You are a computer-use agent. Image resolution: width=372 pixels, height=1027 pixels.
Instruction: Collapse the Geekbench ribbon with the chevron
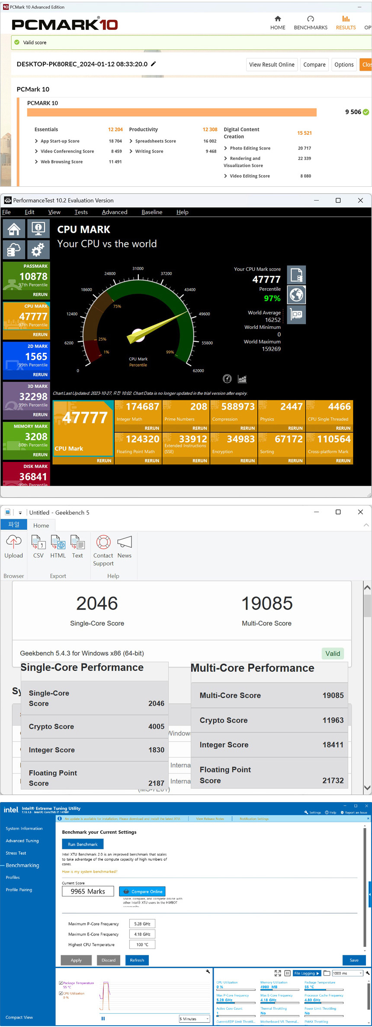tap(366, 525)
